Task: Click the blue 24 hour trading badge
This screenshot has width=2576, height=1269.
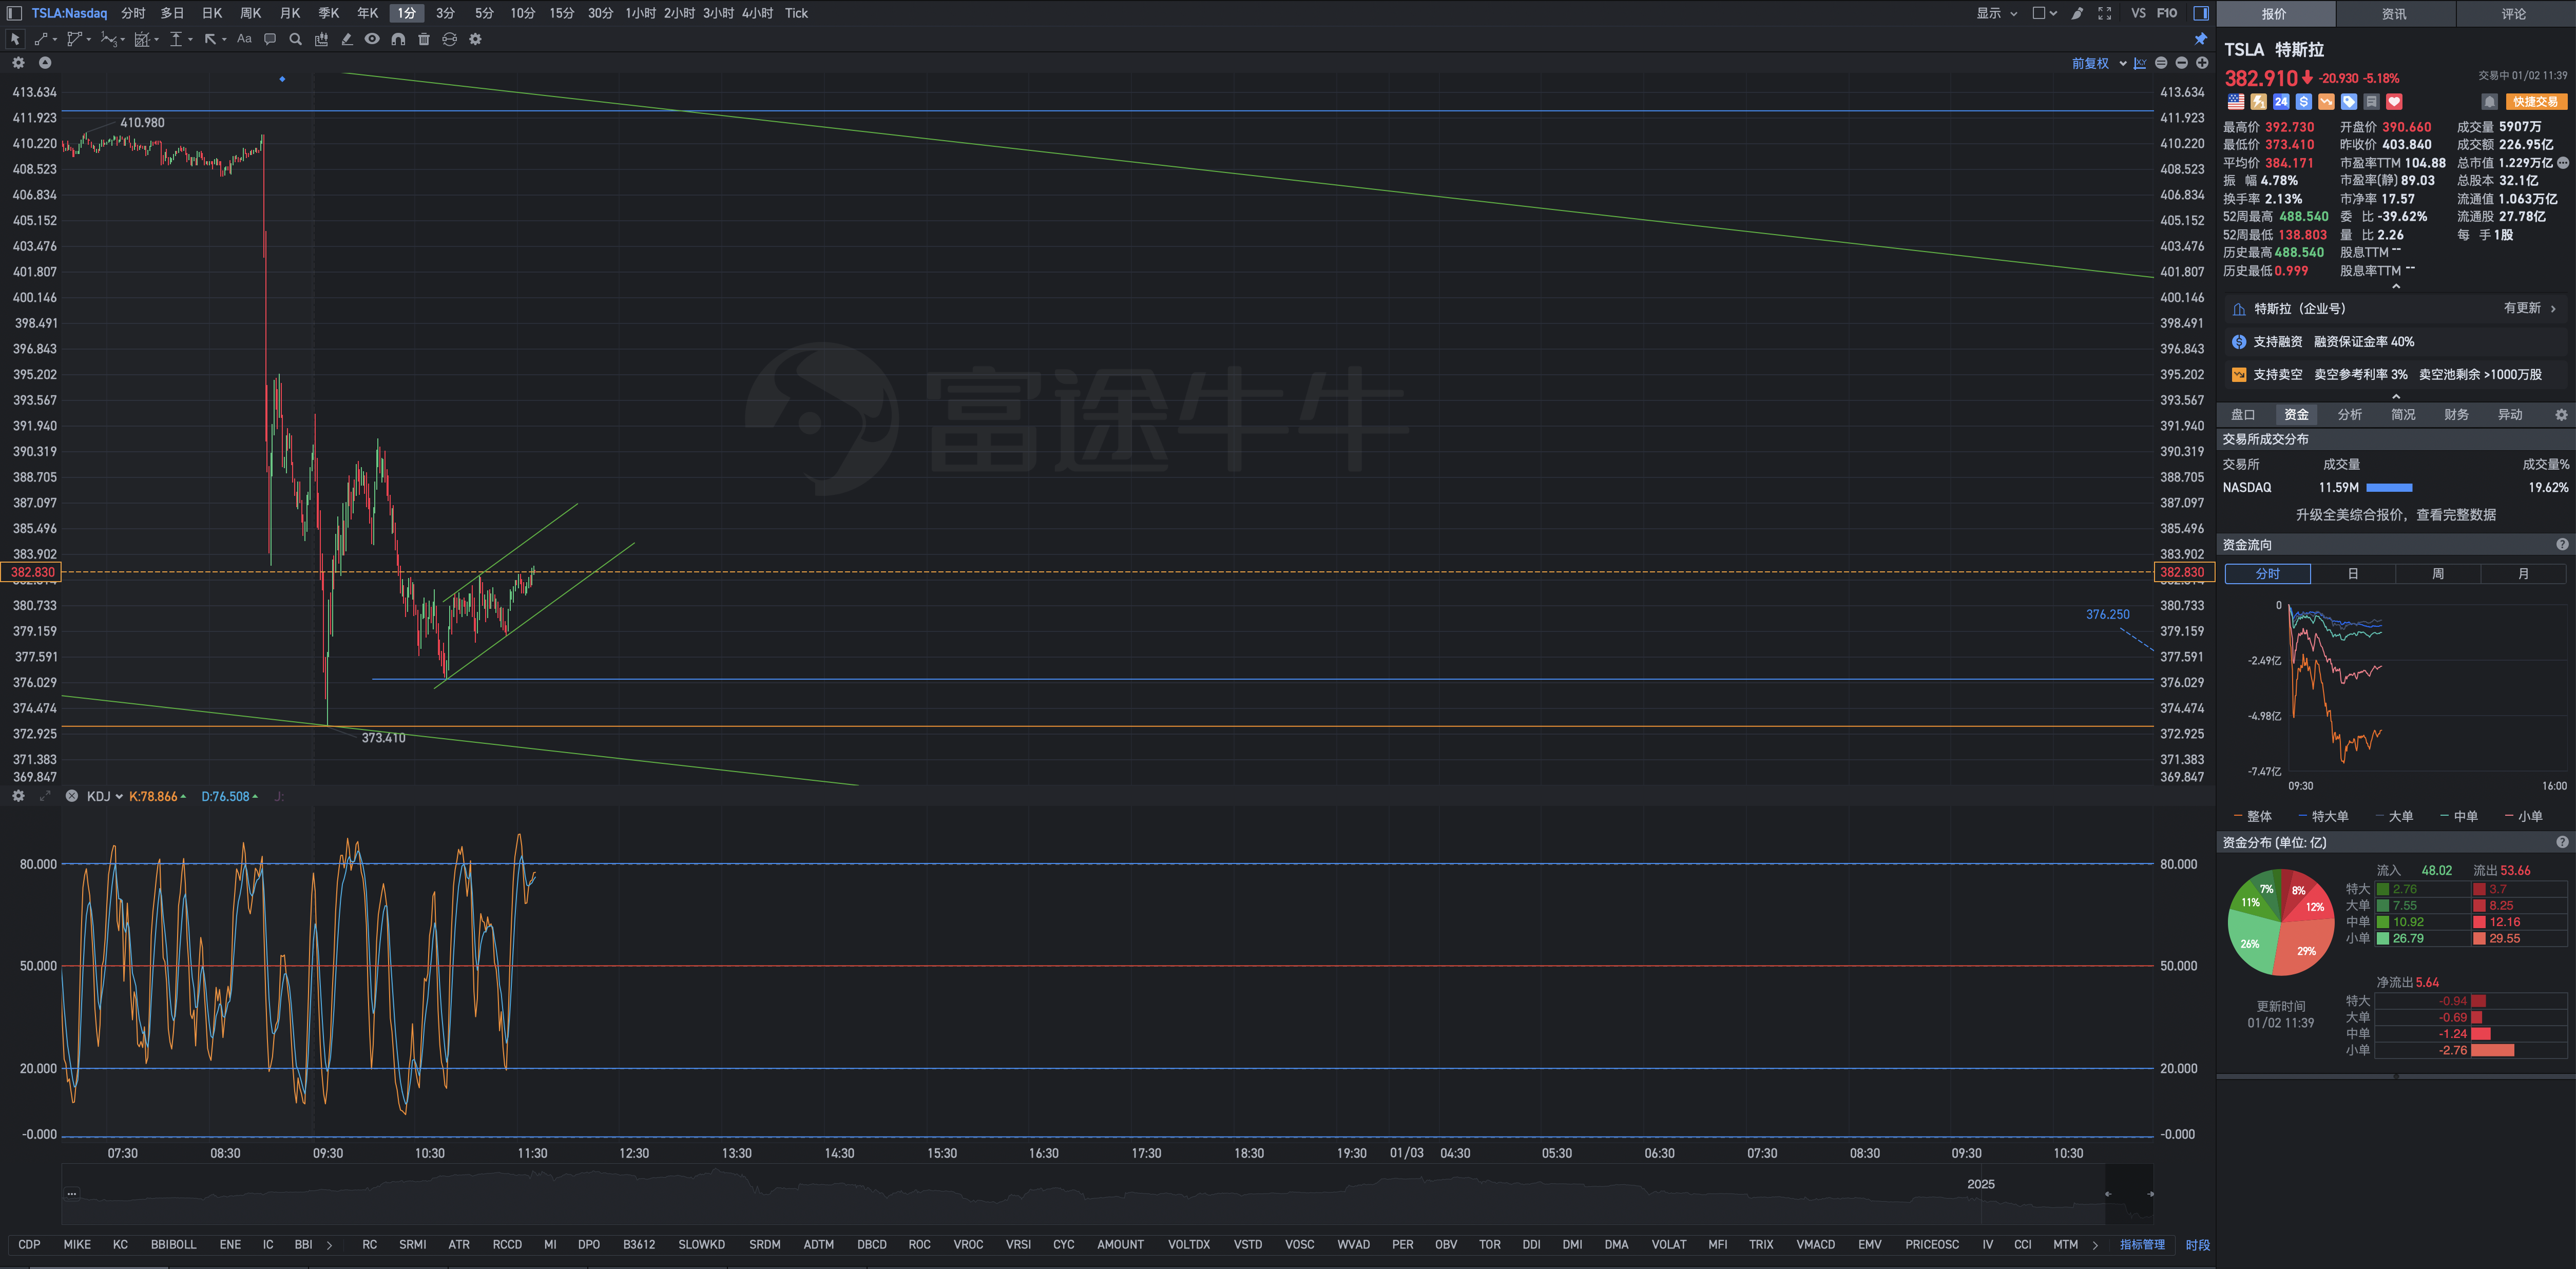Action: tap(2281, 102)
